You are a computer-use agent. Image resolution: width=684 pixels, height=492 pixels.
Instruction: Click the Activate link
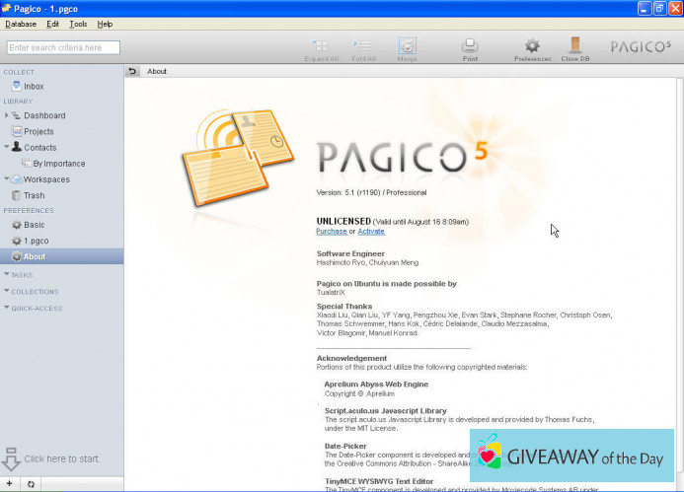click(371, 231)
